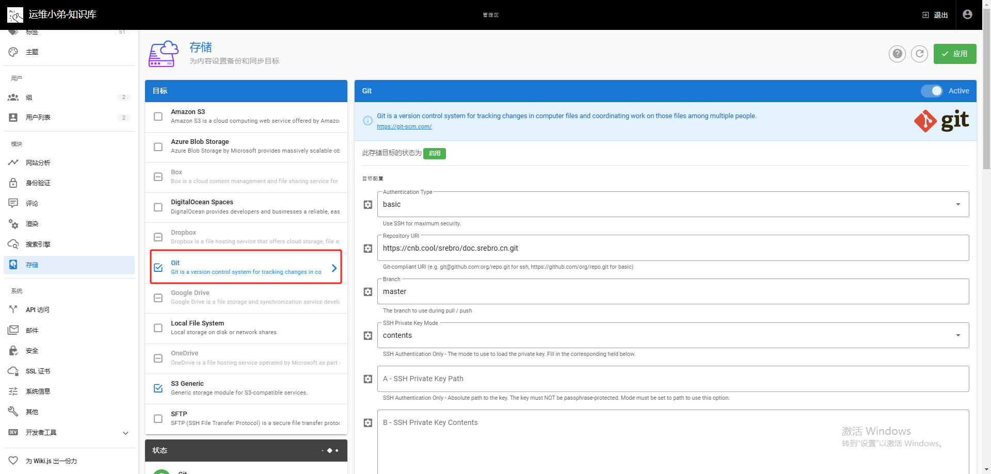Click the settings icon beside SSH Private Key Mode

(368, 336)
